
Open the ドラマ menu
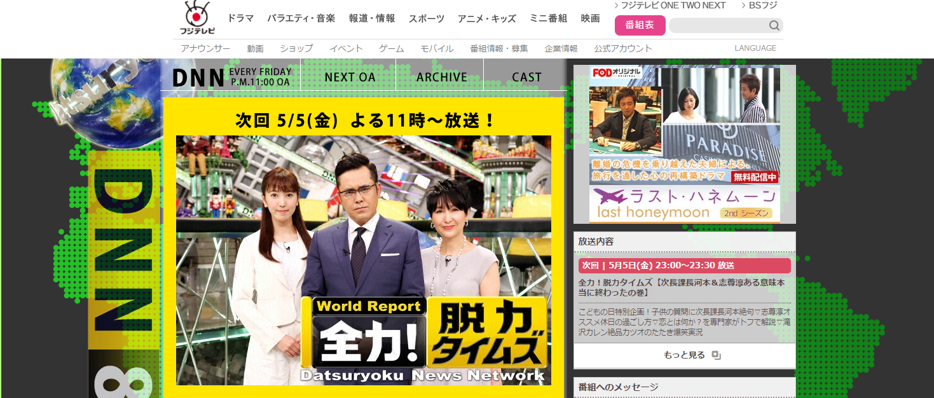point(241,18)
